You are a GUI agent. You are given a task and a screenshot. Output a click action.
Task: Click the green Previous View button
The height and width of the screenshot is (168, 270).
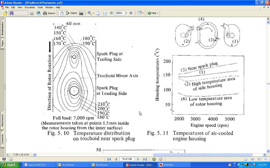tap(154, 159)
